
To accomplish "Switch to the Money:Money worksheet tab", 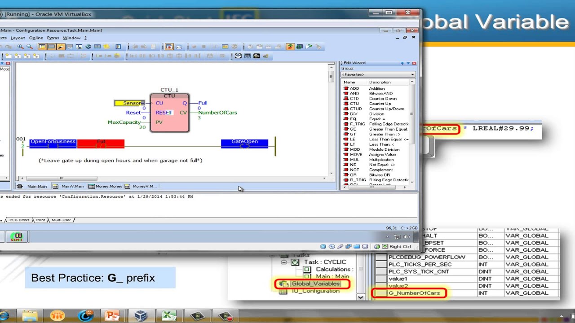I will tap(106, 186).
